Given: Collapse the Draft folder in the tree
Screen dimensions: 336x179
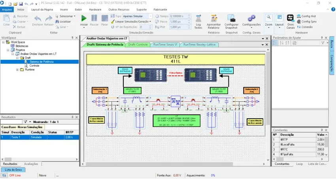Looking at the screenshot, I should point(17,58).
